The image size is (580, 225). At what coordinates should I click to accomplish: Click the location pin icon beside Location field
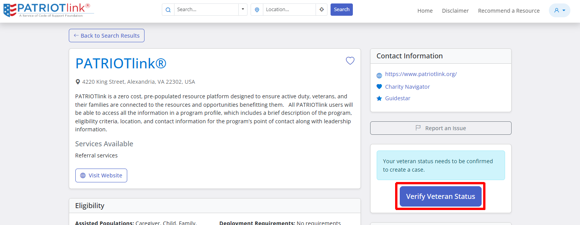pos(257,10)
